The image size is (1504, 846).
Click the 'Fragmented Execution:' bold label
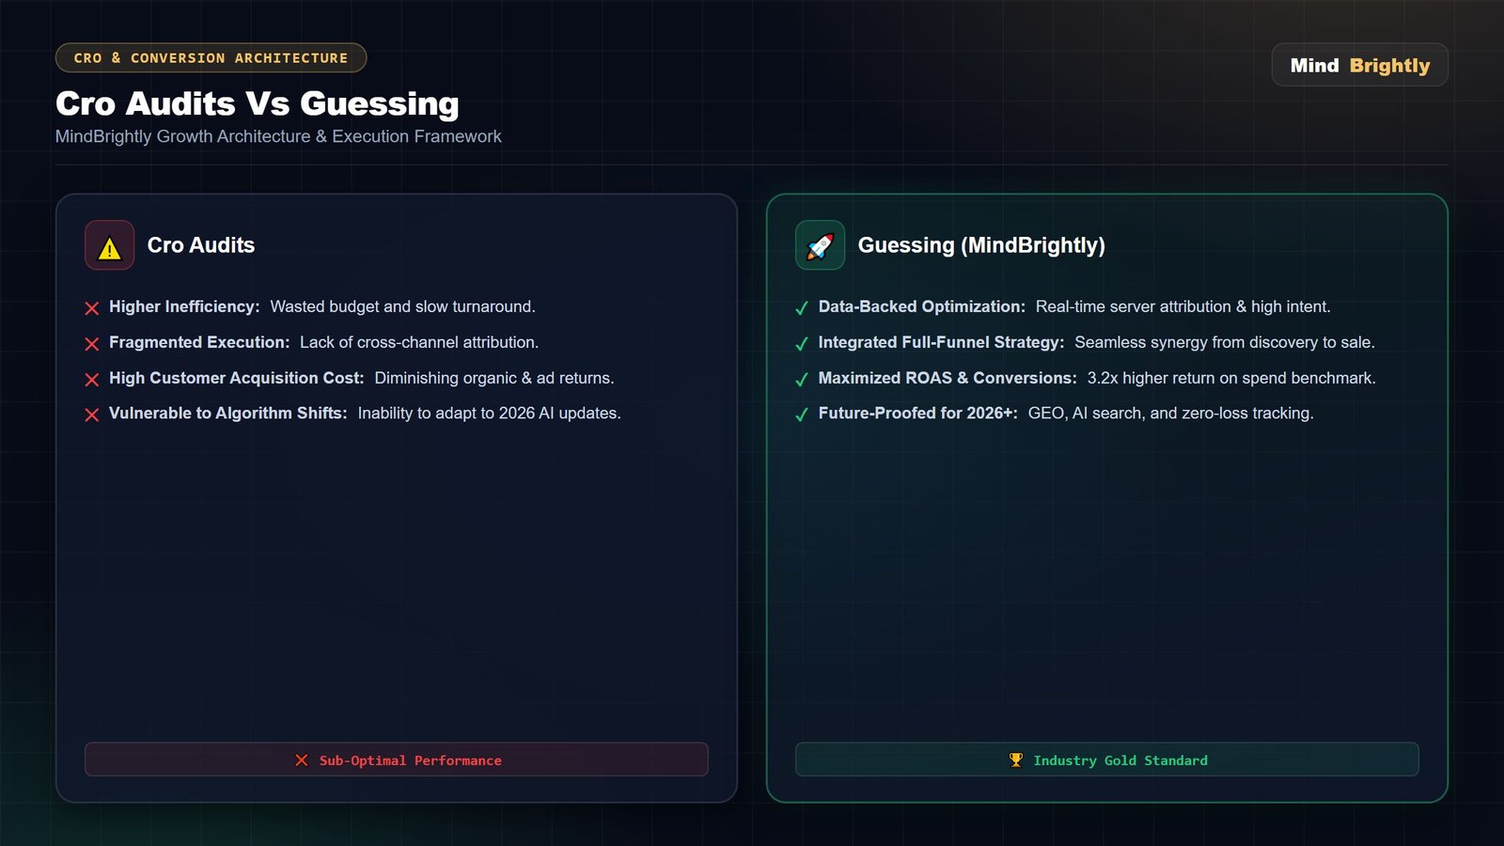(199, 342)
